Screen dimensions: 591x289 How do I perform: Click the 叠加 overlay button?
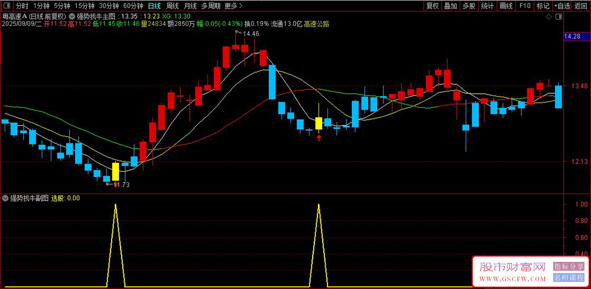pyautogui.click(x=450, y=6)
